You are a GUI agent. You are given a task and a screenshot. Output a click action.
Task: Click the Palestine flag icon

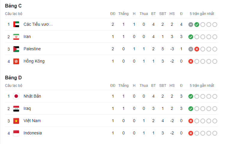(16, 49)
